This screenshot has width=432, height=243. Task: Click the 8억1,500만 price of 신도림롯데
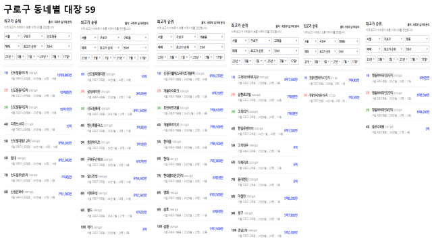(x=140, y=111)
